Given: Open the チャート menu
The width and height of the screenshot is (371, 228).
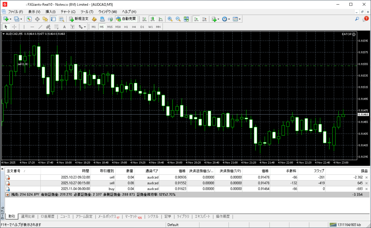Looking at the screenshot, I should coord(68,12).
